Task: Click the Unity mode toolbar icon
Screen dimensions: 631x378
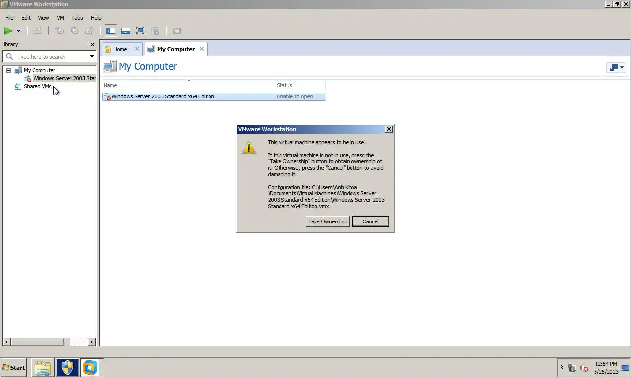Action: (x=155, y=31)
